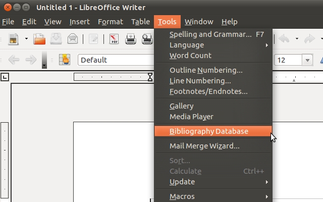Open the Undo history dropdown arrow
The width and height of the screenshot is (323, 202).
coord(297,39)
